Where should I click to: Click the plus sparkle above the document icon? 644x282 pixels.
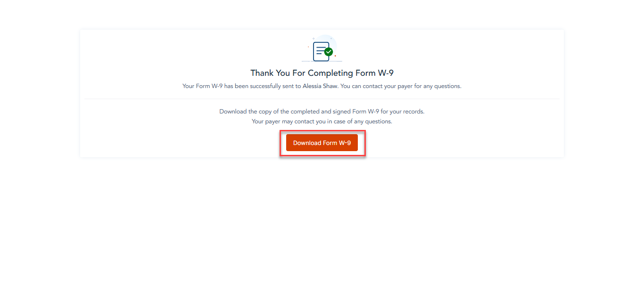313,39
